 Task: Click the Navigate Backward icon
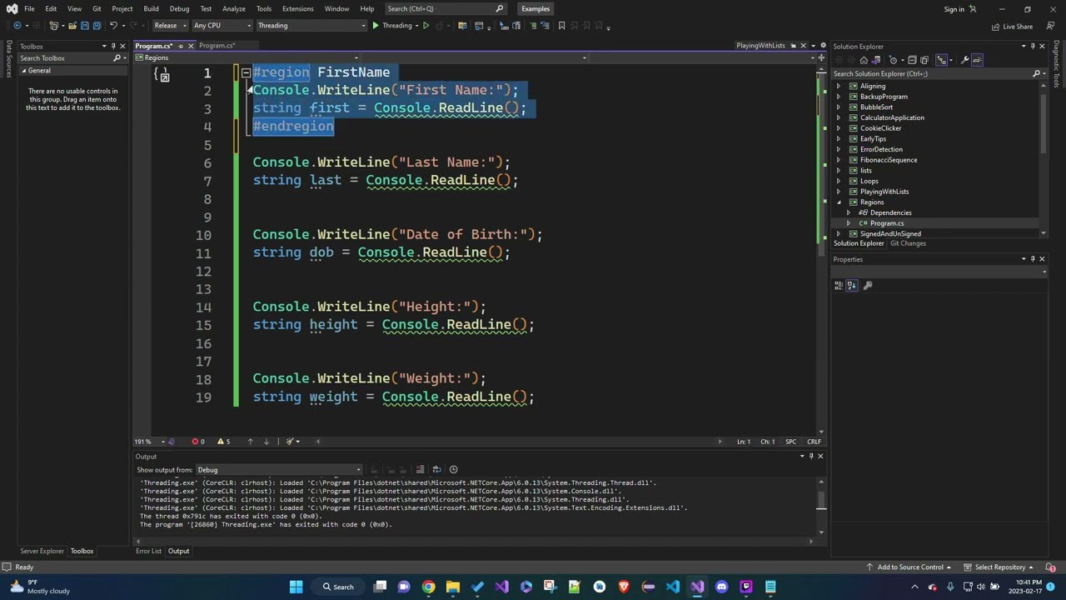(17, 26)
